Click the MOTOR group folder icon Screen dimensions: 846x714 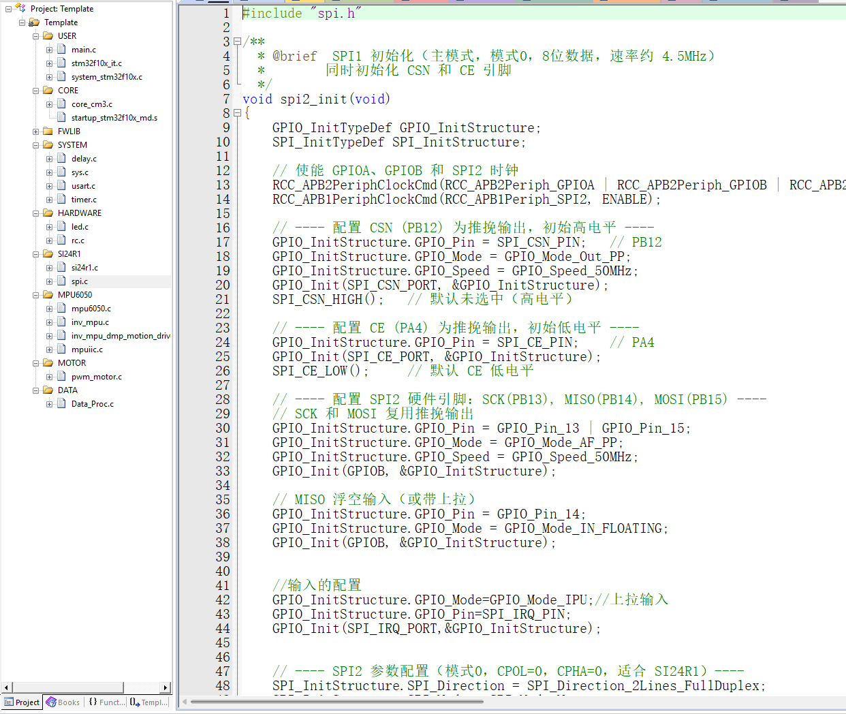coord(48,362)
